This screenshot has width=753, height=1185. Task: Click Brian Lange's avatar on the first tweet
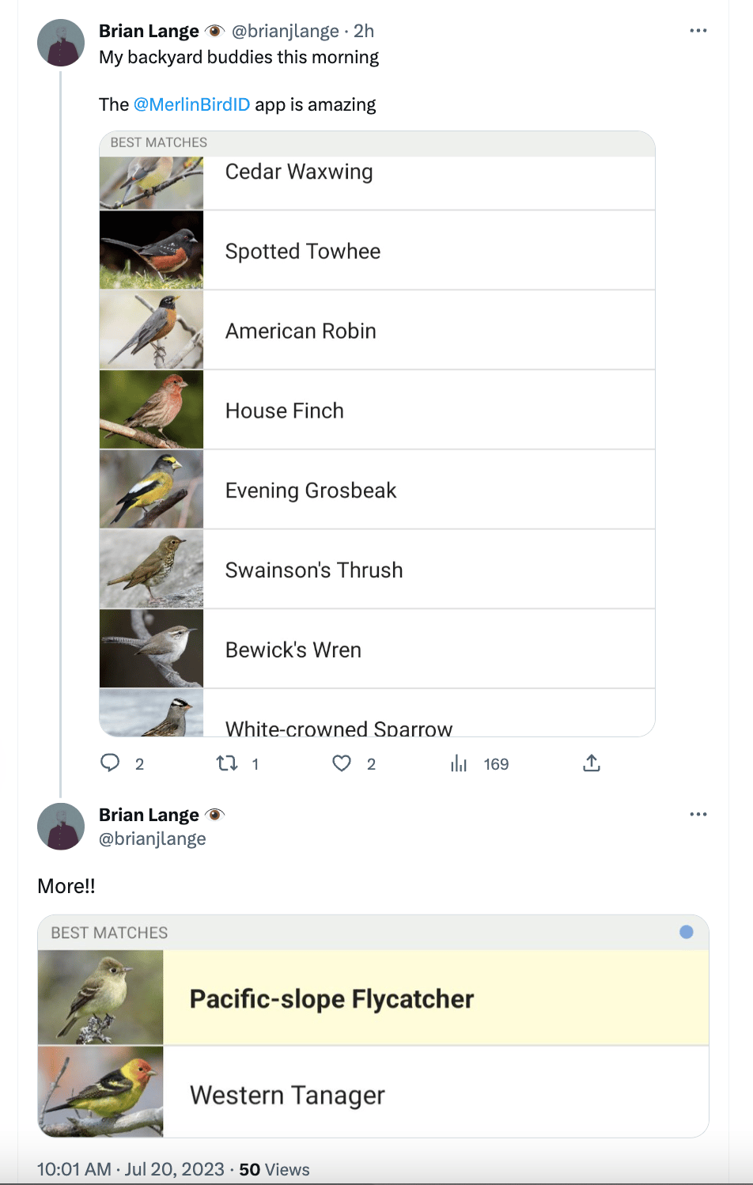click(61, 43)
